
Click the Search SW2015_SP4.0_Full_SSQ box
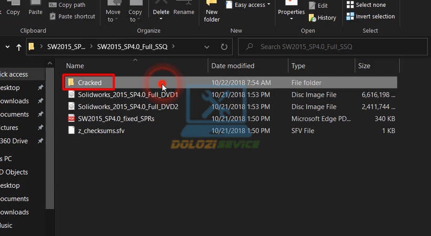click(333, 47)
